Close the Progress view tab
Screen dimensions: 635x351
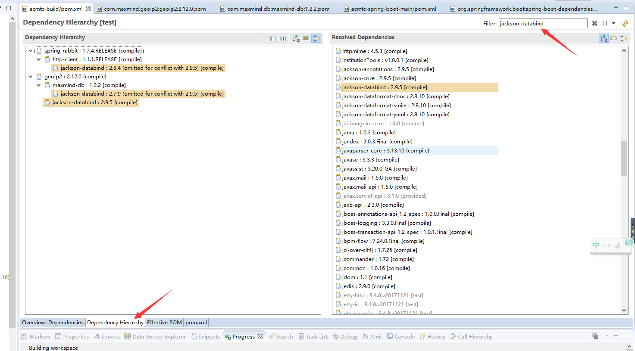[x=260, y=336]
